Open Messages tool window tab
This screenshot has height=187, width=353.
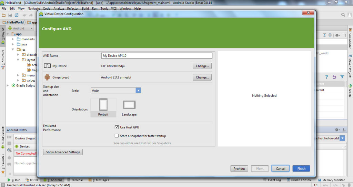99,180
